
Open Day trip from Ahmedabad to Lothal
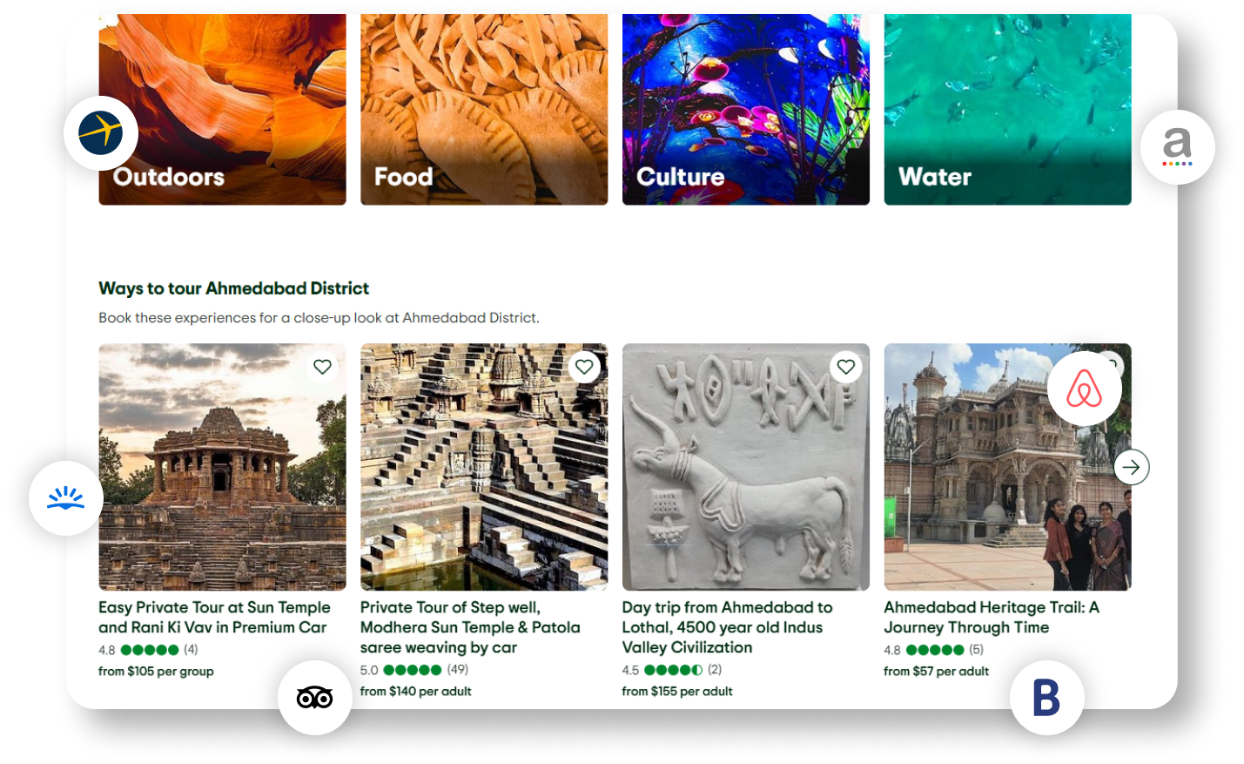(727, 627)
